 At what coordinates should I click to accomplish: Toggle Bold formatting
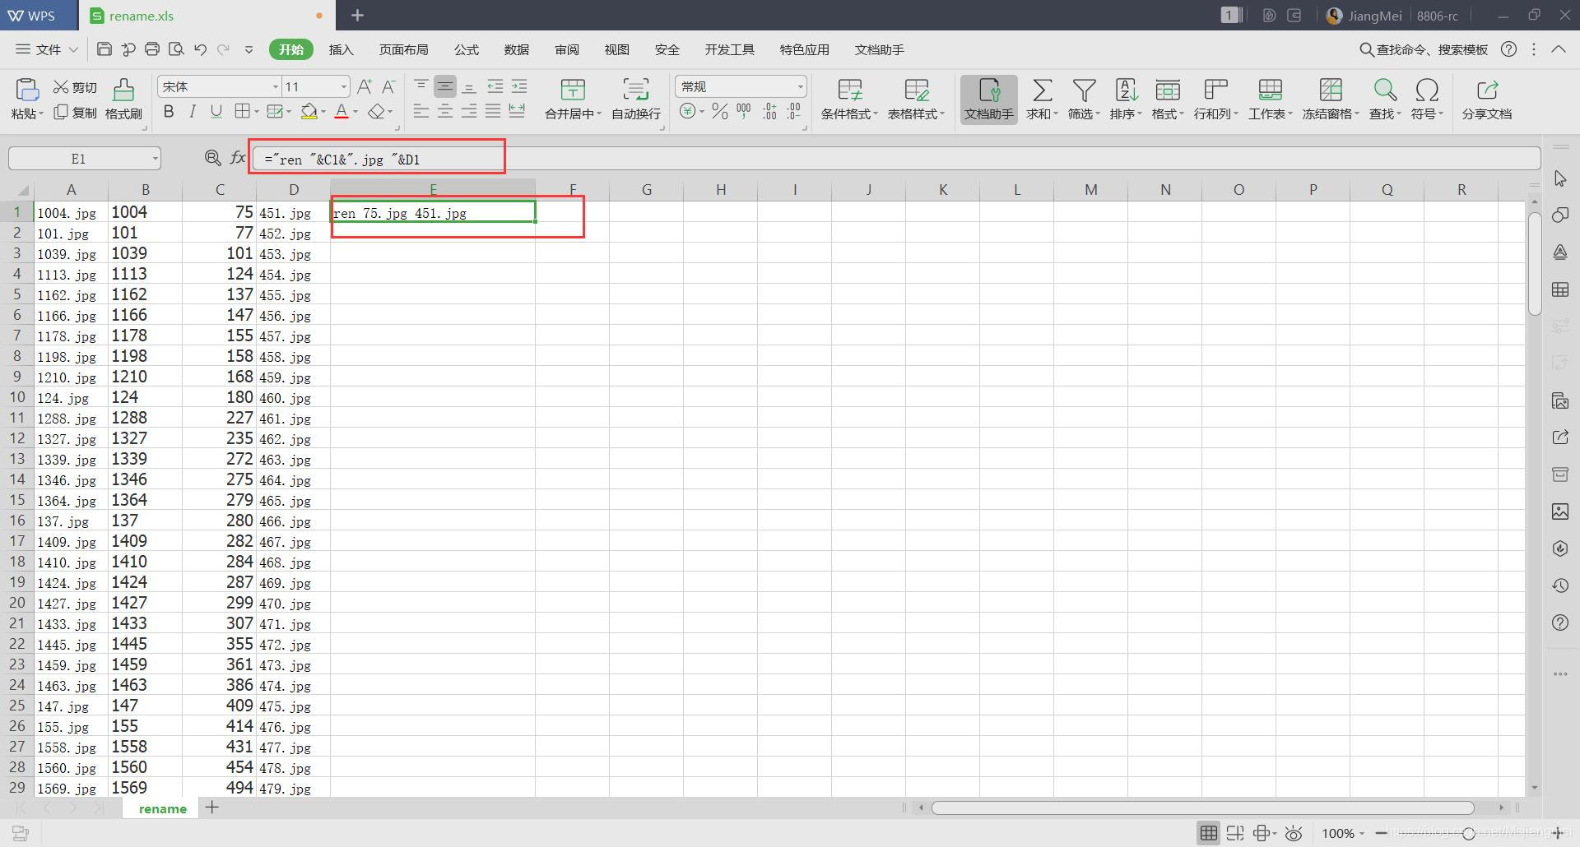[169, 111]
